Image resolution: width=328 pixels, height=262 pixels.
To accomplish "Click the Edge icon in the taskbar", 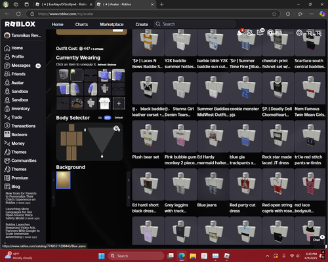I will click(x=182, y=255).
